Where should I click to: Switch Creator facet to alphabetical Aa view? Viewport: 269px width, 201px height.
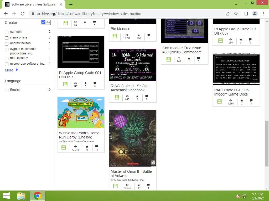click(x=48, y=22)
